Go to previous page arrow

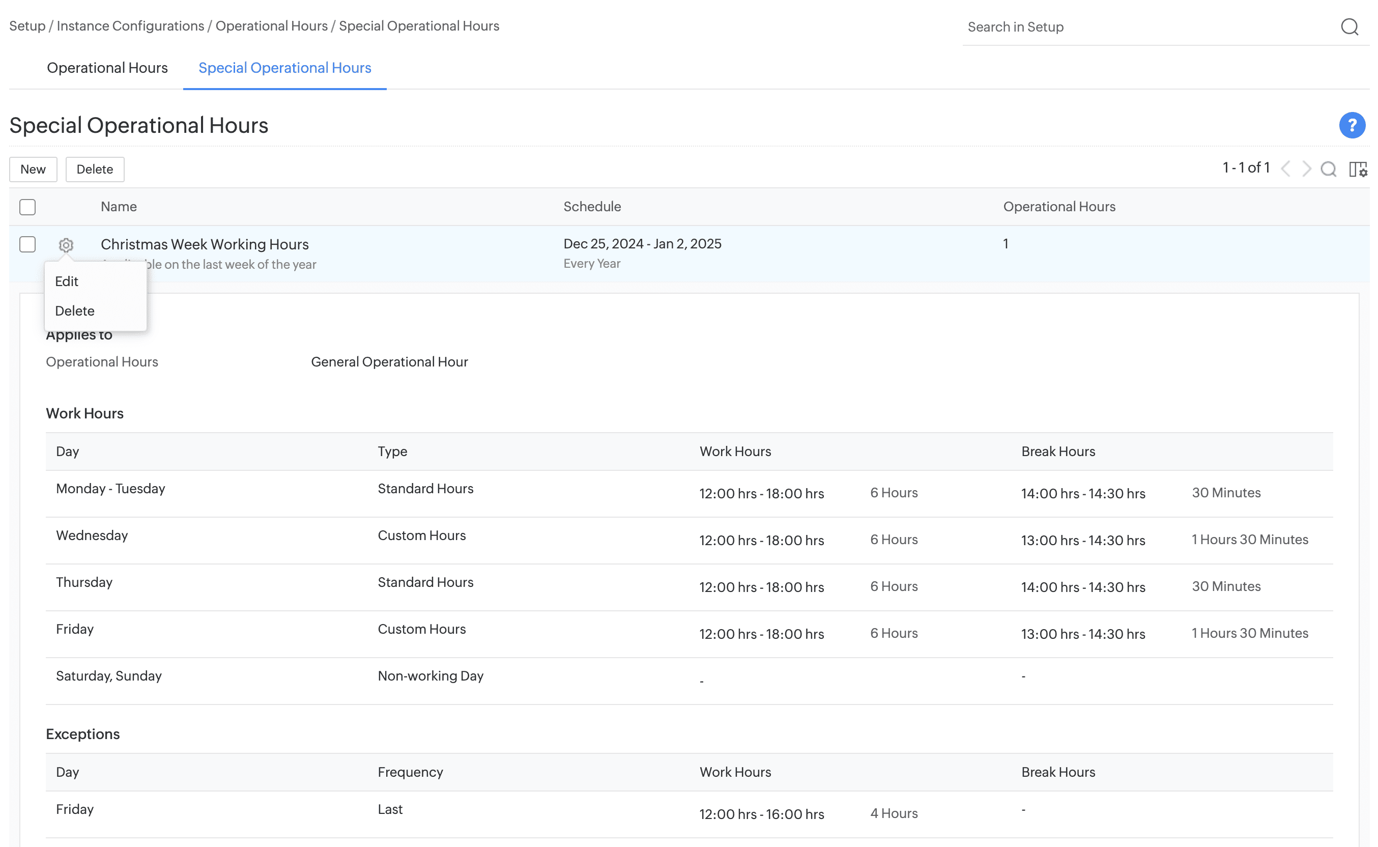1286,169
